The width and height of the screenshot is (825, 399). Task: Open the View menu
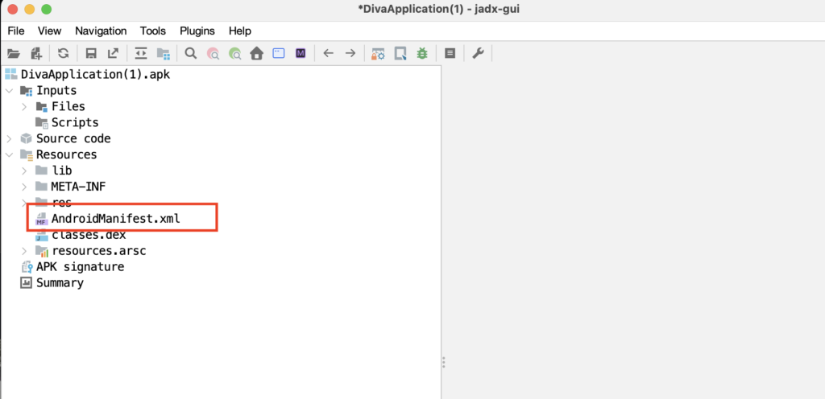(x=49, y=31)
